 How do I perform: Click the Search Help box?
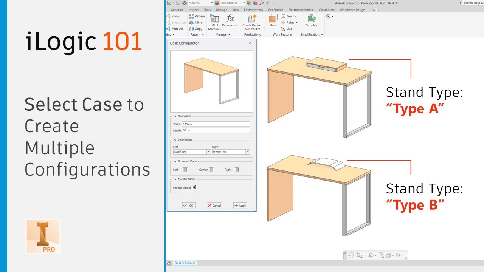[x=473, y=3]
